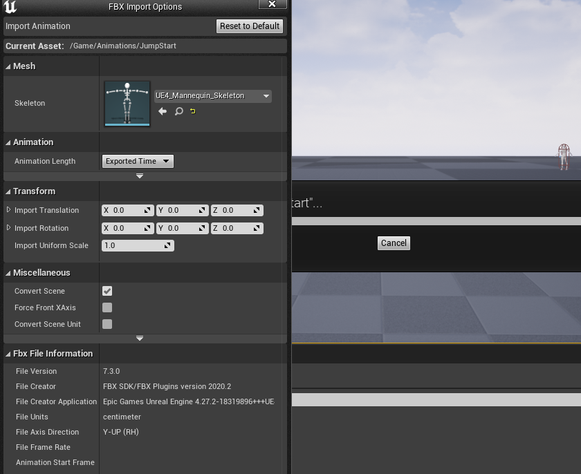
Task: Click Epic Games Unreal Engine creator text
Action: click(189, 401)
